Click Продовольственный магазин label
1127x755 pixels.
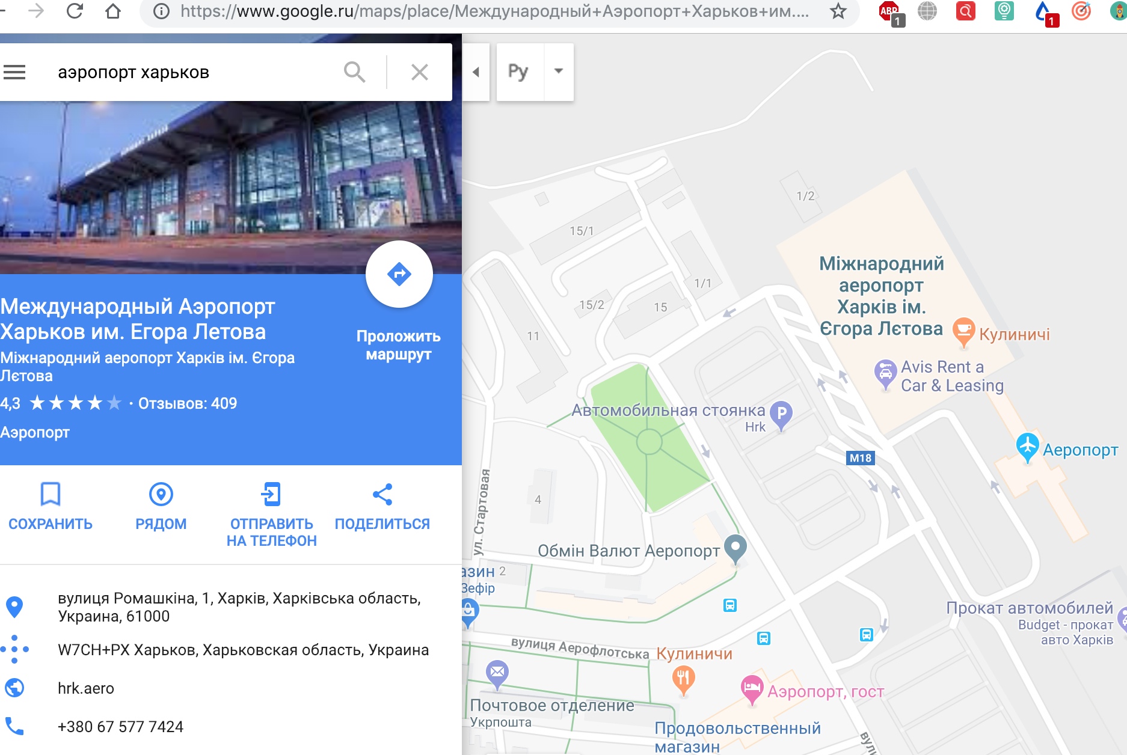(x=737, y=737)
